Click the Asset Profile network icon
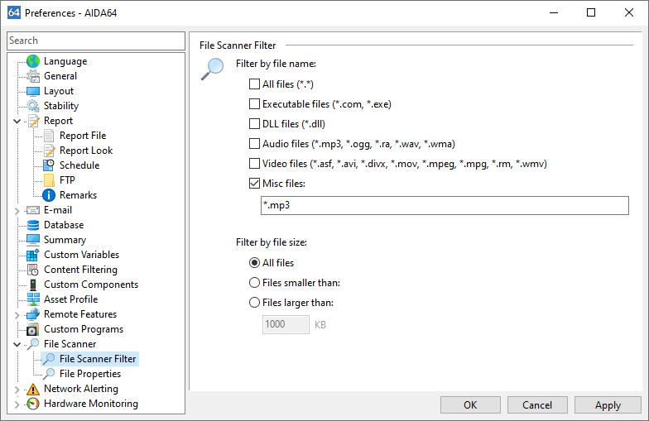 coord(33,299)
